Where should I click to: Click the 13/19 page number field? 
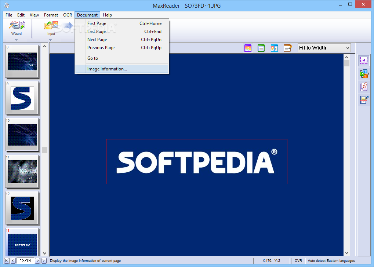tap(25, 261)
